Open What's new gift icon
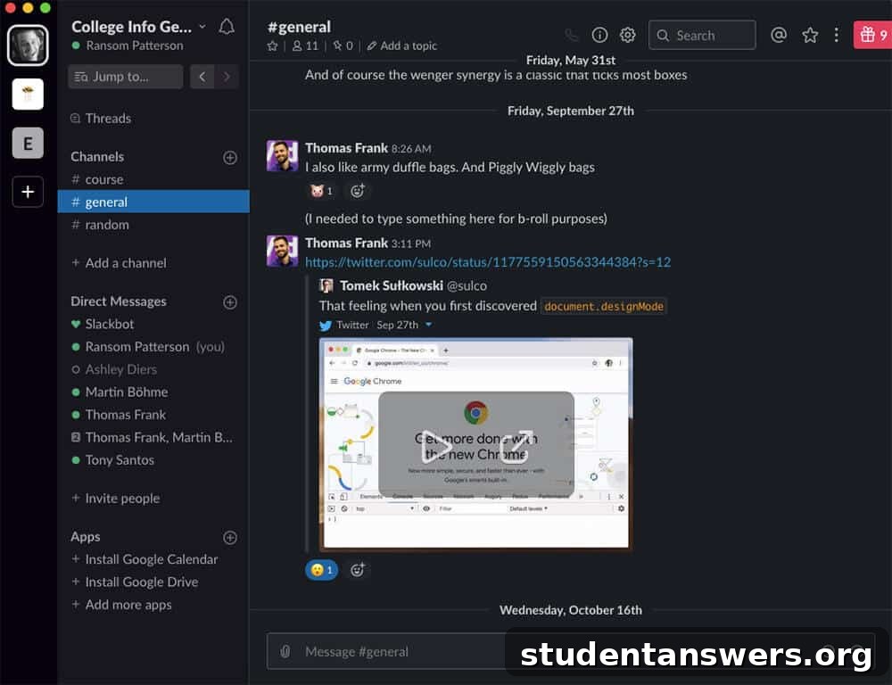The image size is (892, 685). point(872,36)
